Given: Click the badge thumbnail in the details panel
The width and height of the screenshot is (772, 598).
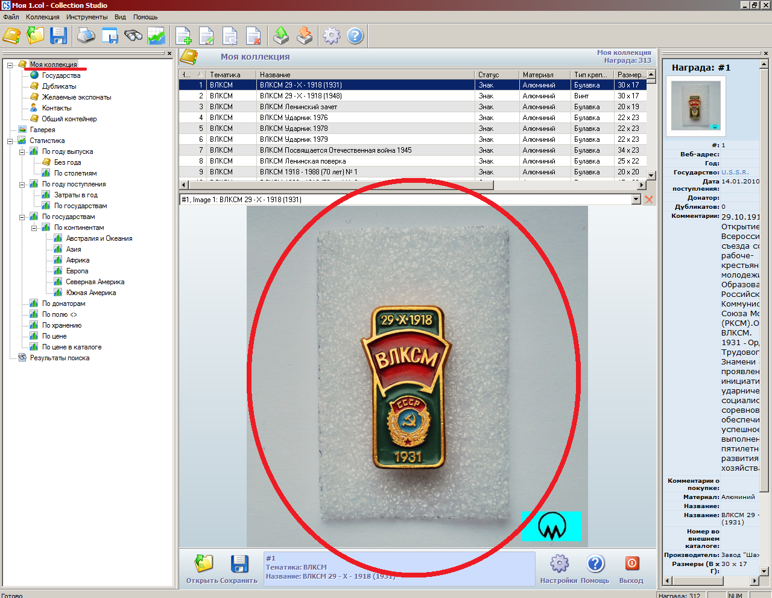Looking at the screenshot, I should 695,107.
